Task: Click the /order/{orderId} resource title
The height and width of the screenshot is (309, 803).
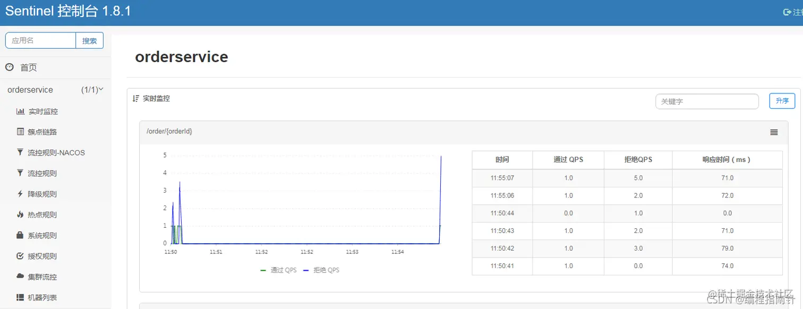Action: (x=169, y=132)
